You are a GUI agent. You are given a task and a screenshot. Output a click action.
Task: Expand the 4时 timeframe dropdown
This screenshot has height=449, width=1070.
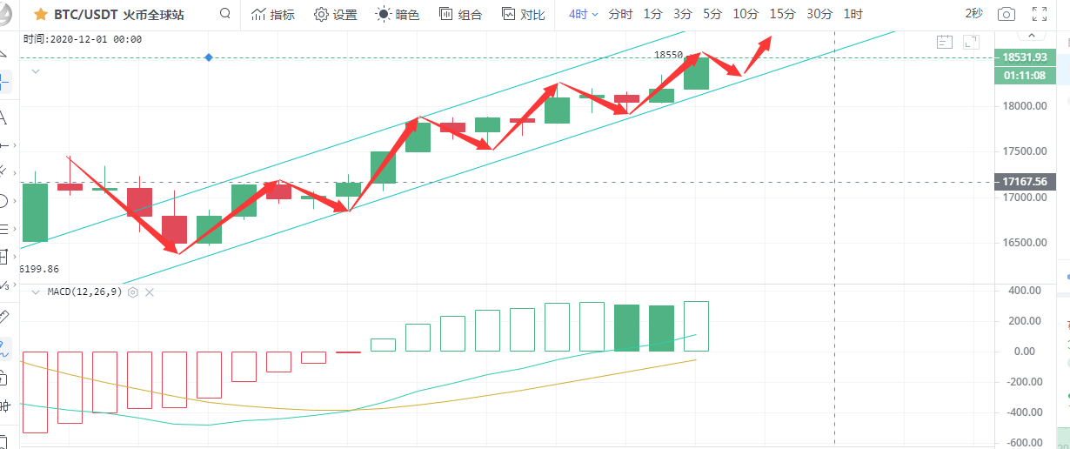(584, 15)
